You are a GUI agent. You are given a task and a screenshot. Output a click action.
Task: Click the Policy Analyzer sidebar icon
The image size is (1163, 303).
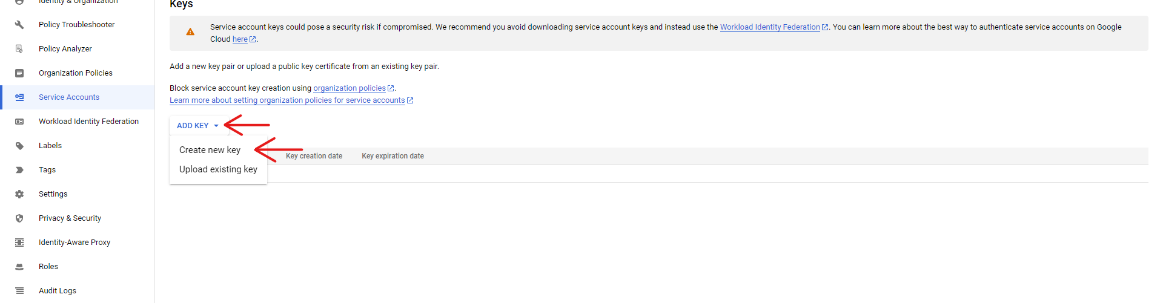point(19,49)
